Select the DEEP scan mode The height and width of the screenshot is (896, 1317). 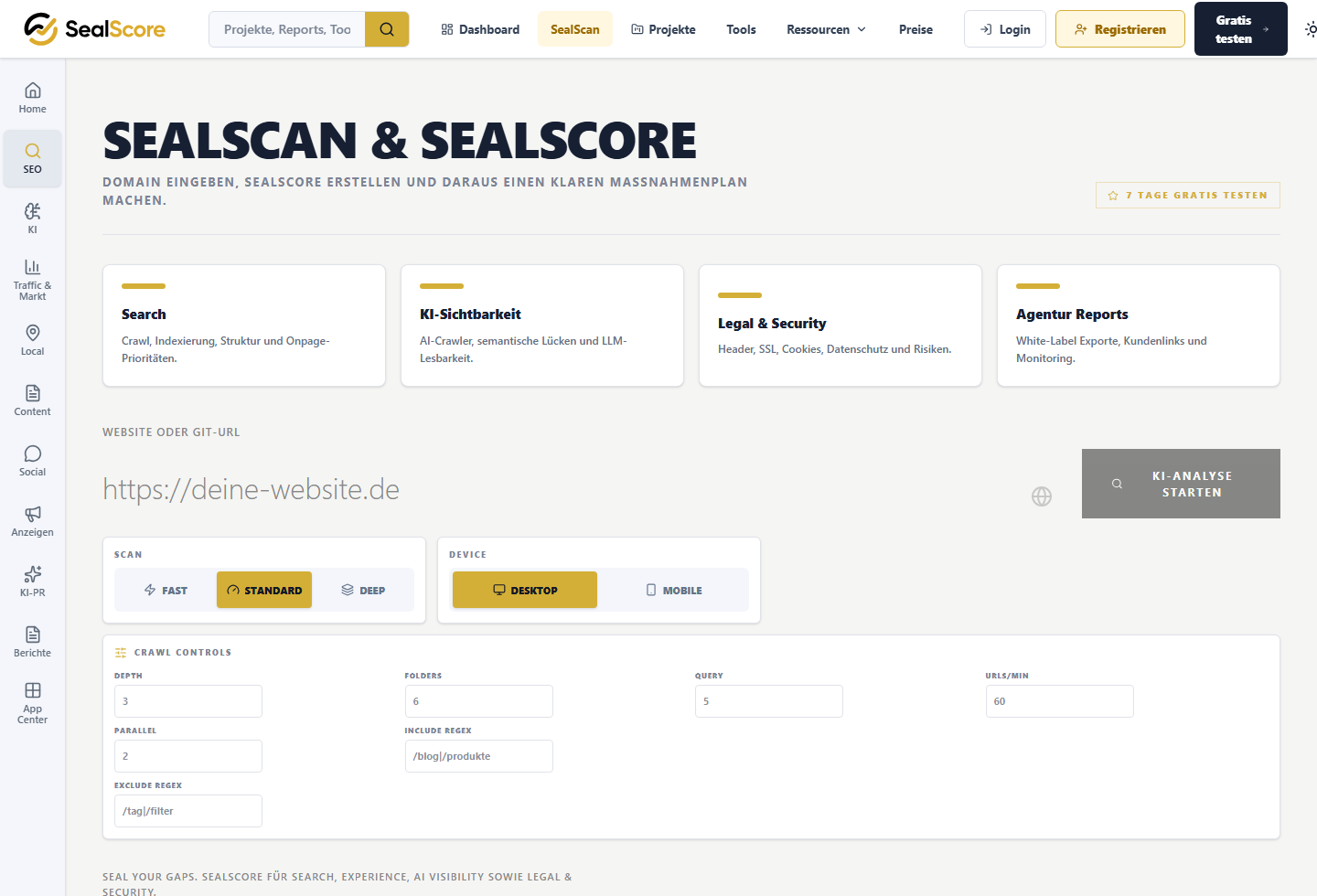[x=363, y=591]
